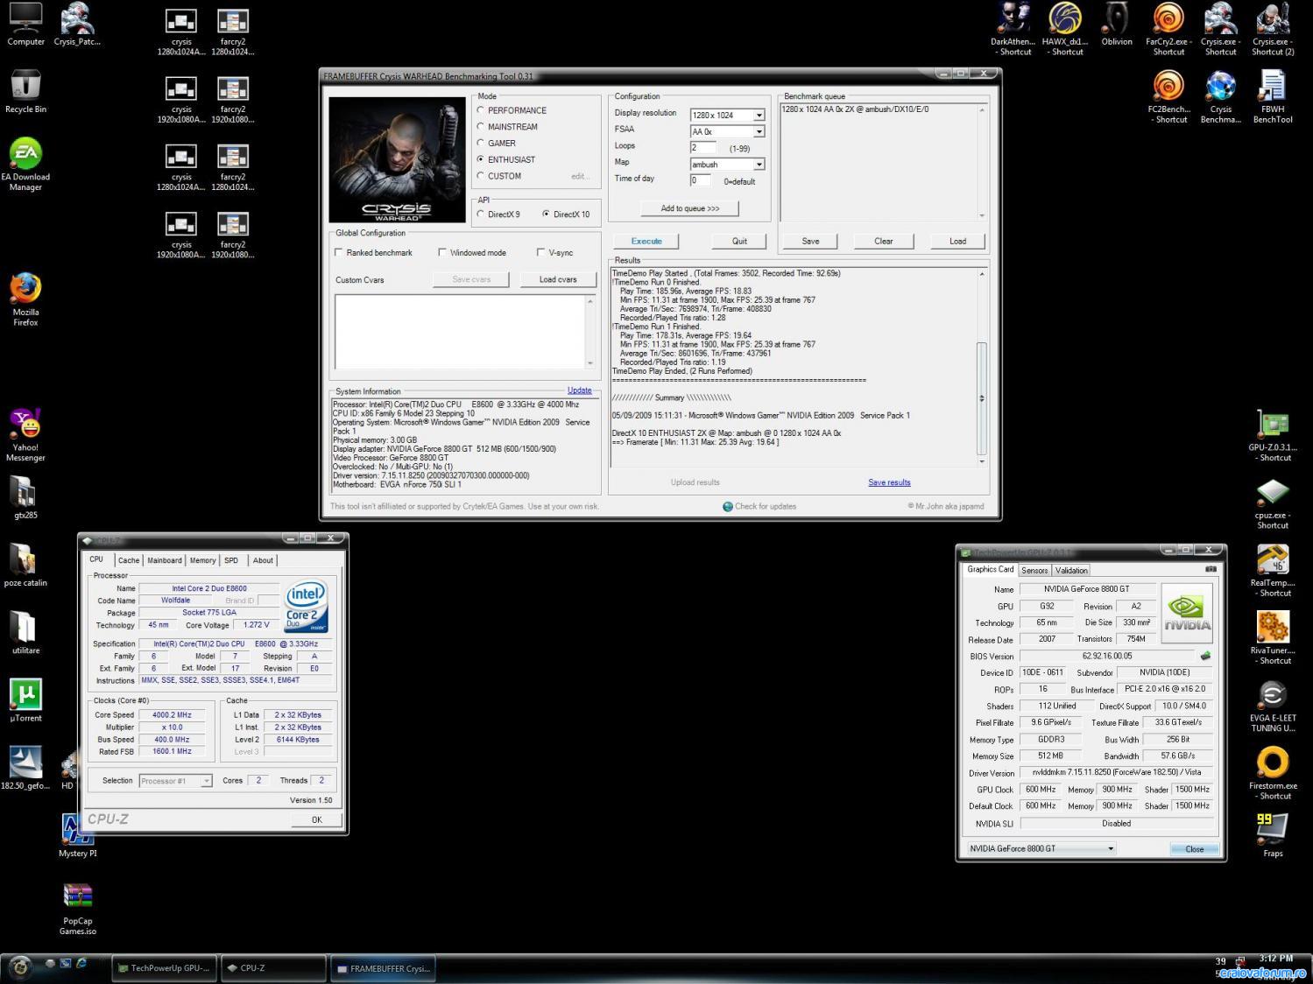1313x984 pixels.
Task: Clear the benchmark queue
Action: tap(884, 241)
